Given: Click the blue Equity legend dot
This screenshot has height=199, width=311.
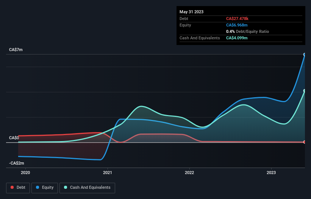Looking at the screenshot, I should pyautogui.click(x=38, y=187).
